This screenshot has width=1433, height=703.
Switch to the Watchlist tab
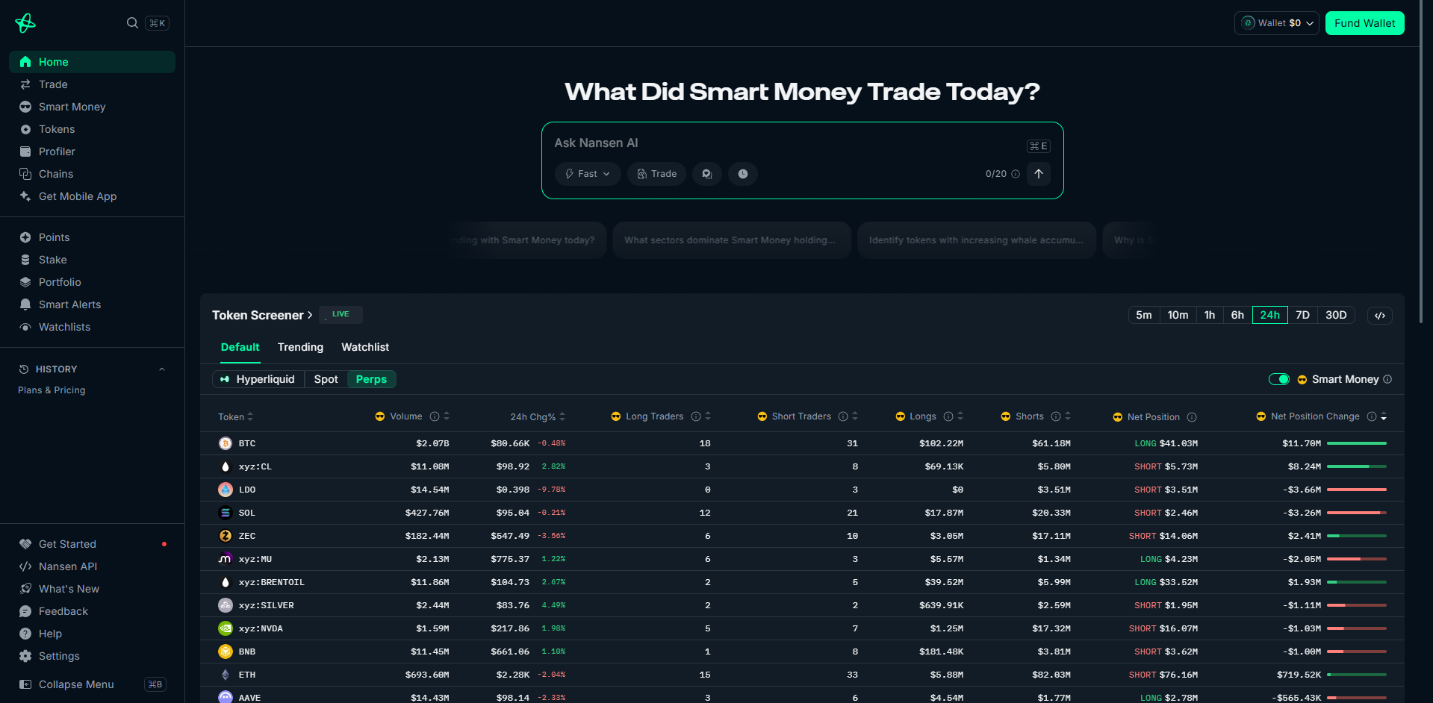coord(365,347)
